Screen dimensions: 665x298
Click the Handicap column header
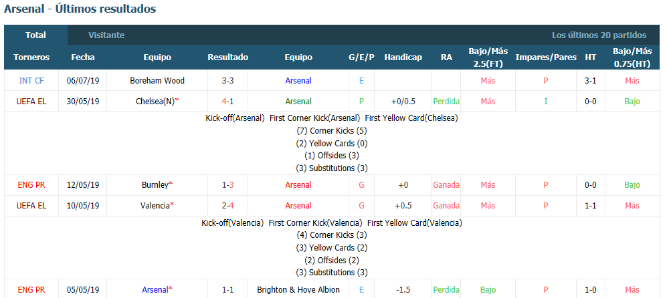[403, 57]
